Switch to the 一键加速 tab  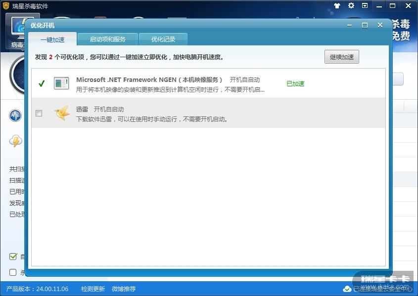pos(52,39)
